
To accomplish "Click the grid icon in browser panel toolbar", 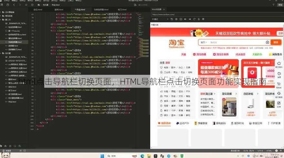I will 203,19.
